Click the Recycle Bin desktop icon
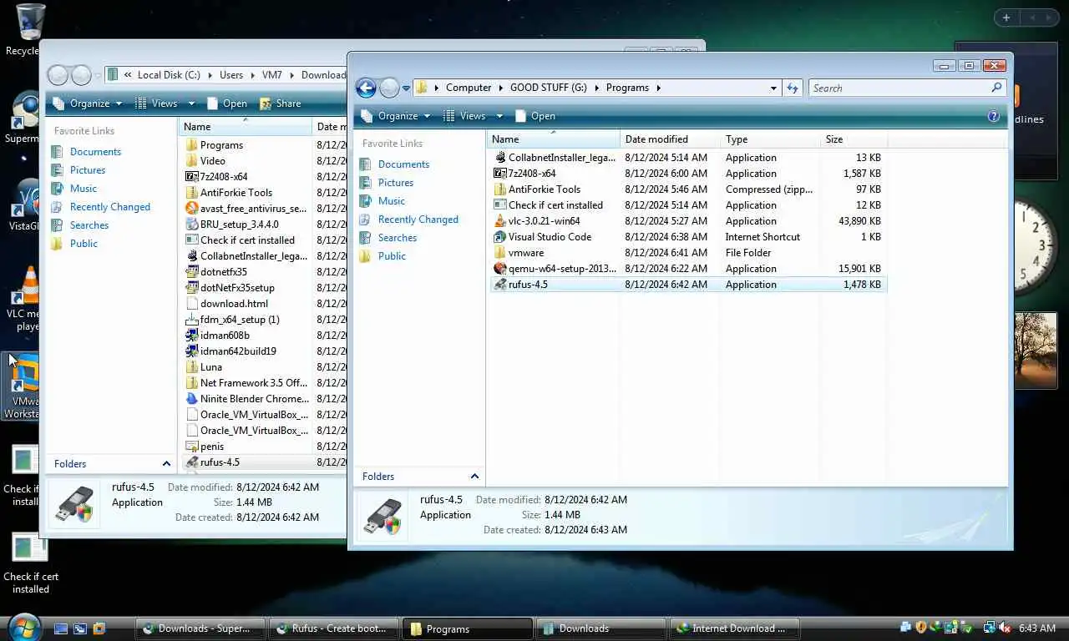Image resolution: width=1069 pixels, height=641 pixels. click(23, 29)
